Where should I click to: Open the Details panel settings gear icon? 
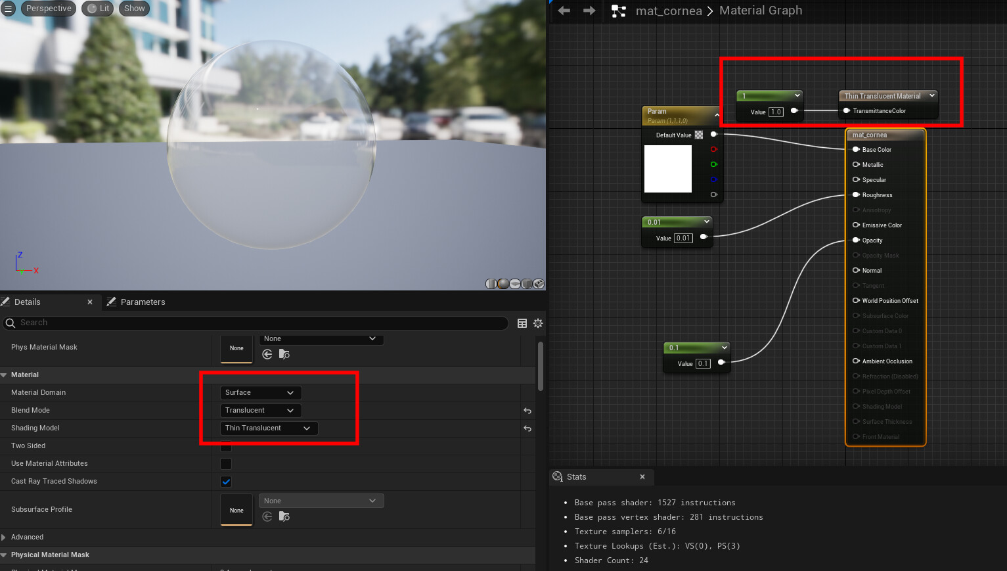(538, 323)
